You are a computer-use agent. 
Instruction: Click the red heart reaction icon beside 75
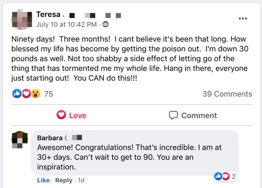[26, 94]
